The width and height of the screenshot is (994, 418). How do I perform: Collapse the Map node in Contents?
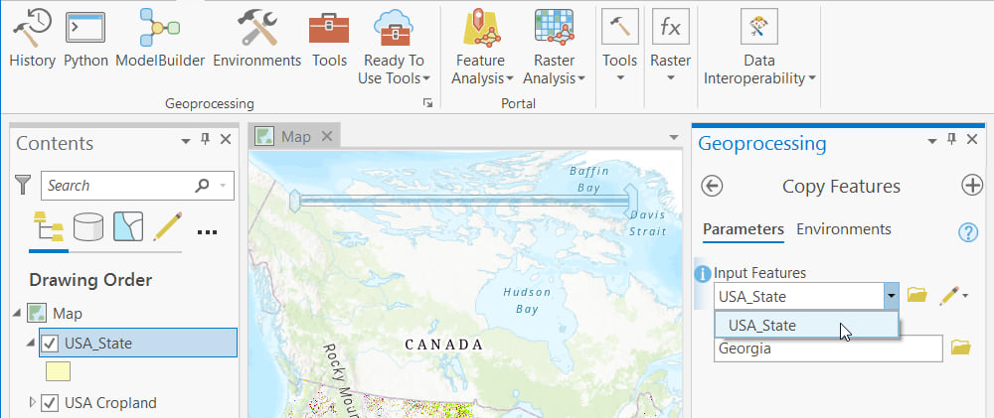point(17,313)
